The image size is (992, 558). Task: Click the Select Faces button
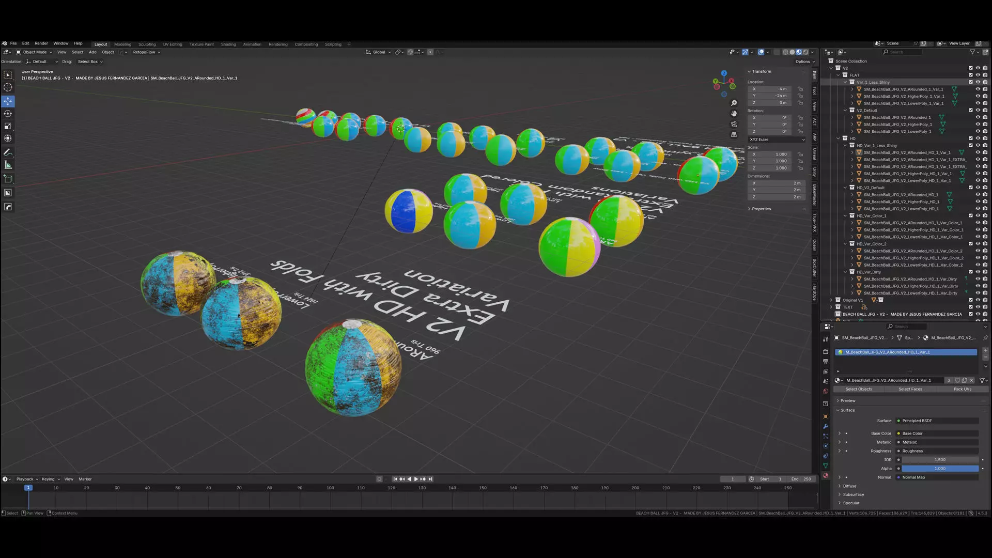point(910,389)
